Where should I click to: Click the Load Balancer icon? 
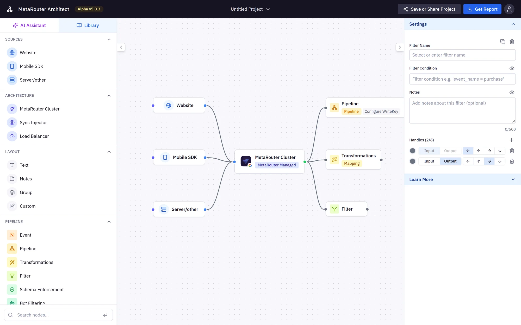pos(12,136)
